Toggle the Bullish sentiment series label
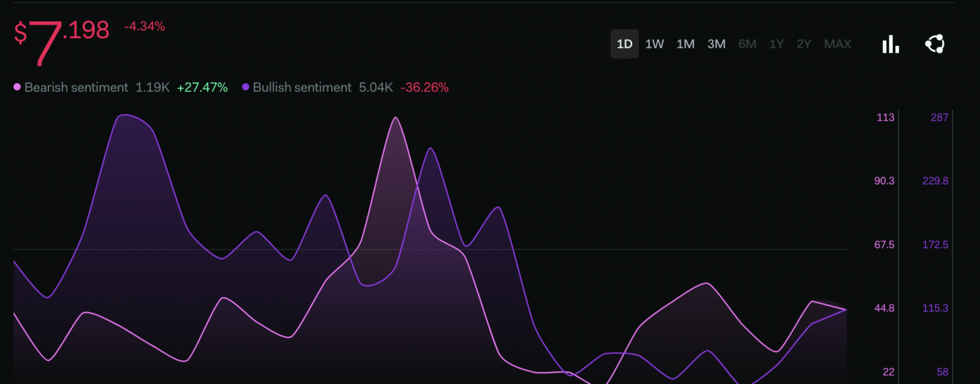980x384 pixels. click(302, 87)
